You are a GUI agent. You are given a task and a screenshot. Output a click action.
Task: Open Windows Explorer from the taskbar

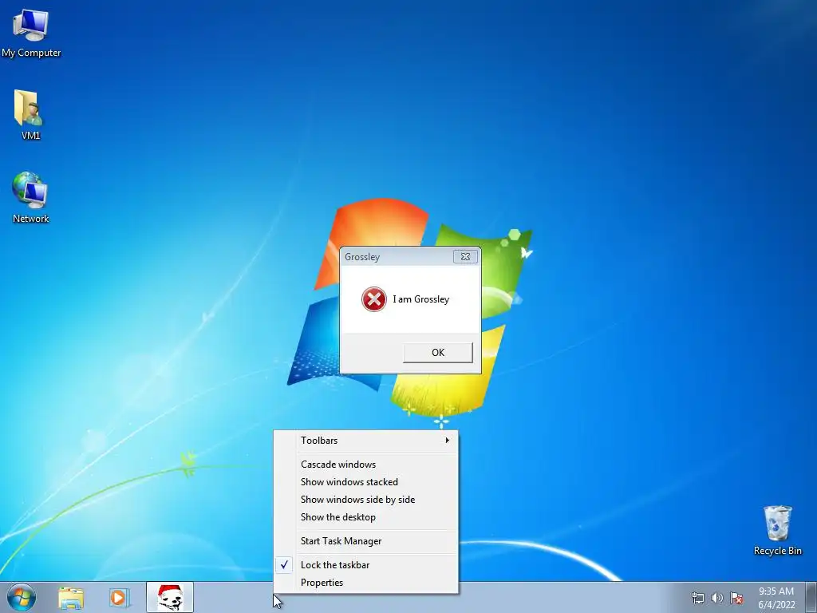tap(71, 597)
